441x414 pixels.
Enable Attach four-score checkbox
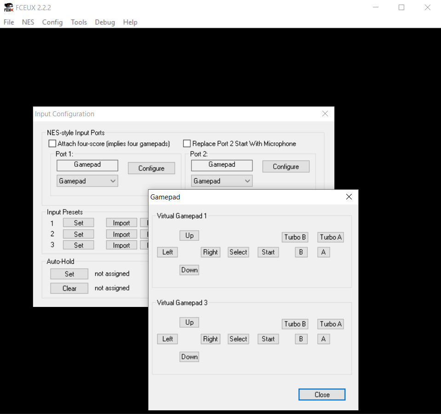click(x=52, y=144)
